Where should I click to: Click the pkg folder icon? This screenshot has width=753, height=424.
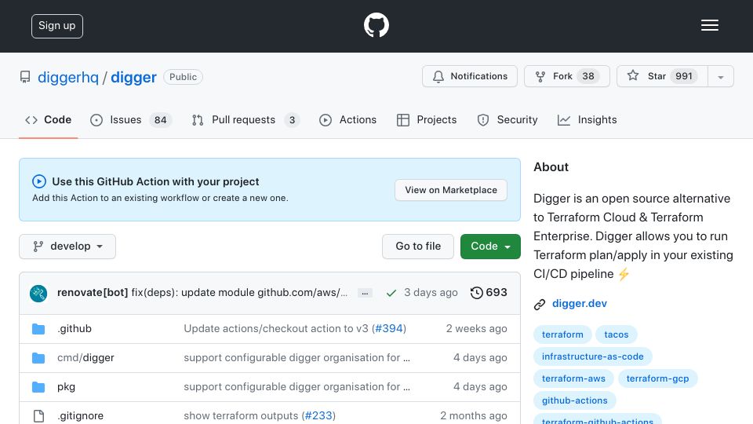[x=38, y=387]
